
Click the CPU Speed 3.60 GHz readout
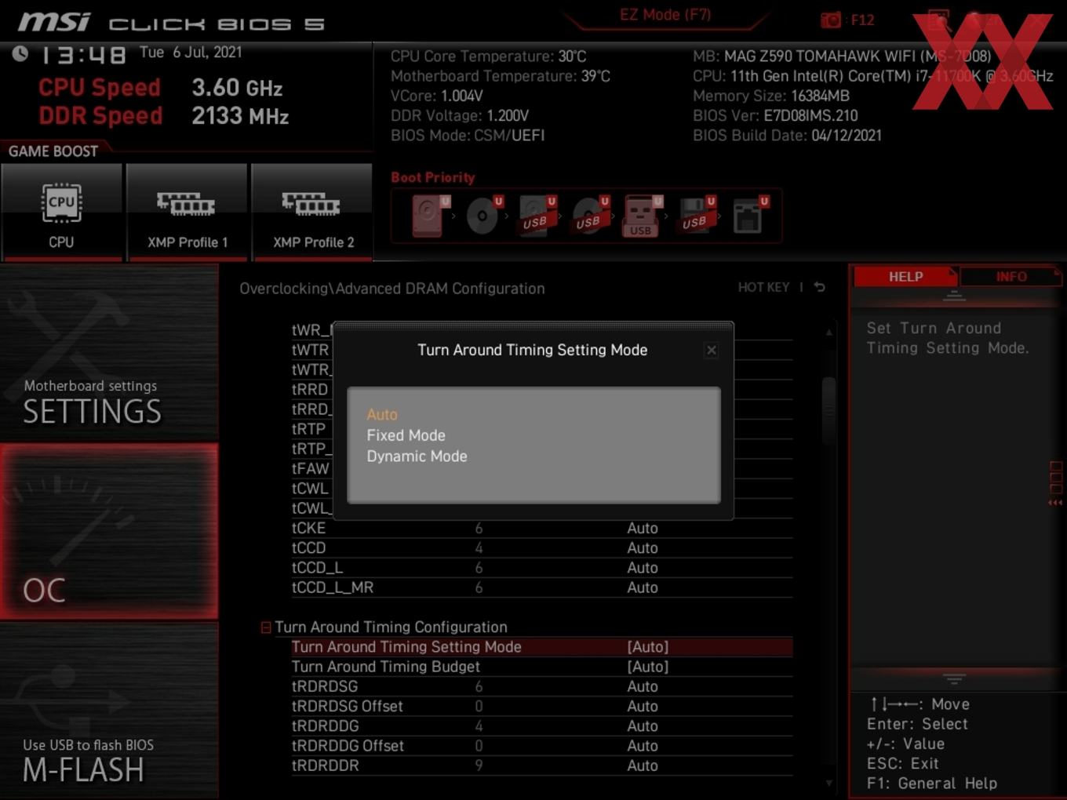pos(161,87)
